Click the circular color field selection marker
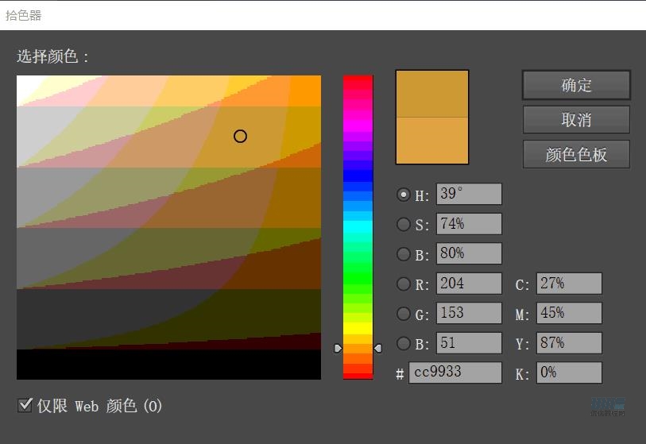Viewport: 646px width, 444px height. point(240,136)
